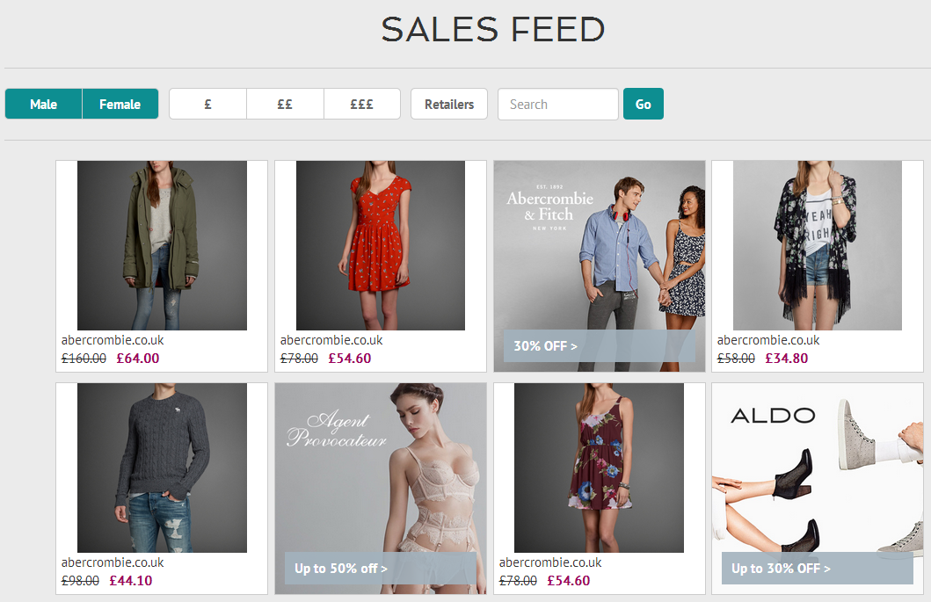Image resolution: width=931 pixels, height=602 pixels.
Task: Click the Up to 50% off > link
Action: 381,568
